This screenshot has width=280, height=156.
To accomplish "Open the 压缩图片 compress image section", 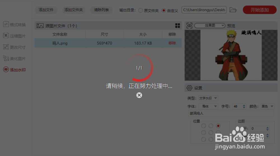I will (x=15, y=36).
